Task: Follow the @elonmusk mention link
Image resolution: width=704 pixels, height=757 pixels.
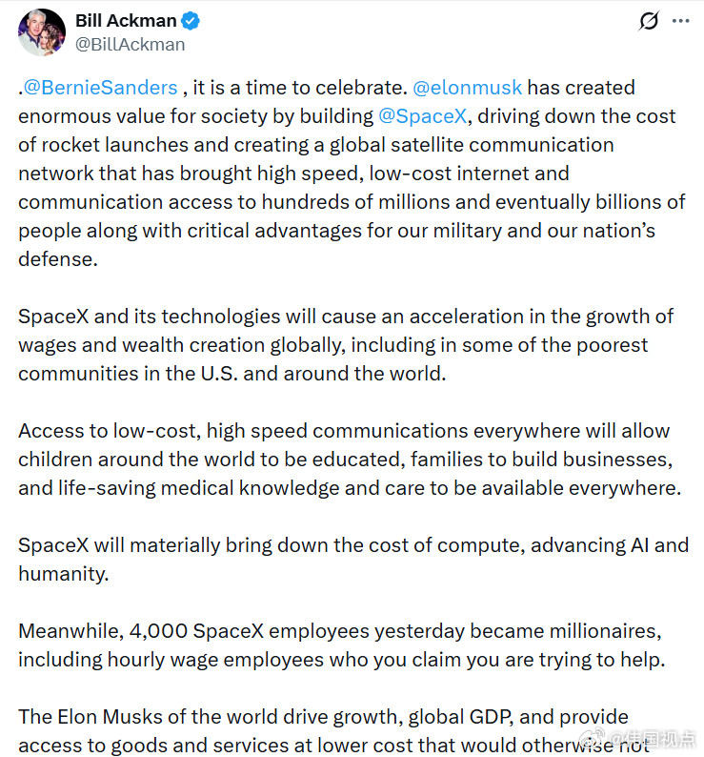Action: (x=467, y=88)
